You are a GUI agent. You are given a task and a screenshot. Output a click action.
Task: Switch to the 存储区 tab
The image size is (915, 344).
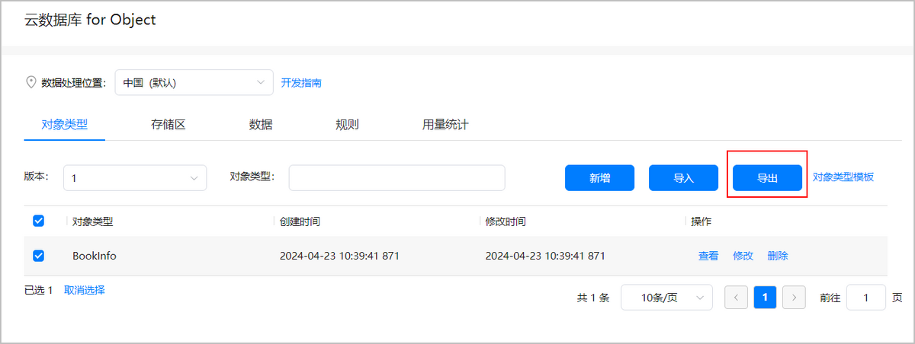coord(169,125)
